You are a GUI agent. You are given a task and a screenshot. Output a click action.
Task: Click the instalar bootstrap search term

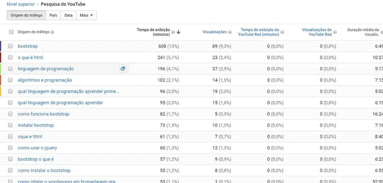pyautogui.click(x=36, y=125)
